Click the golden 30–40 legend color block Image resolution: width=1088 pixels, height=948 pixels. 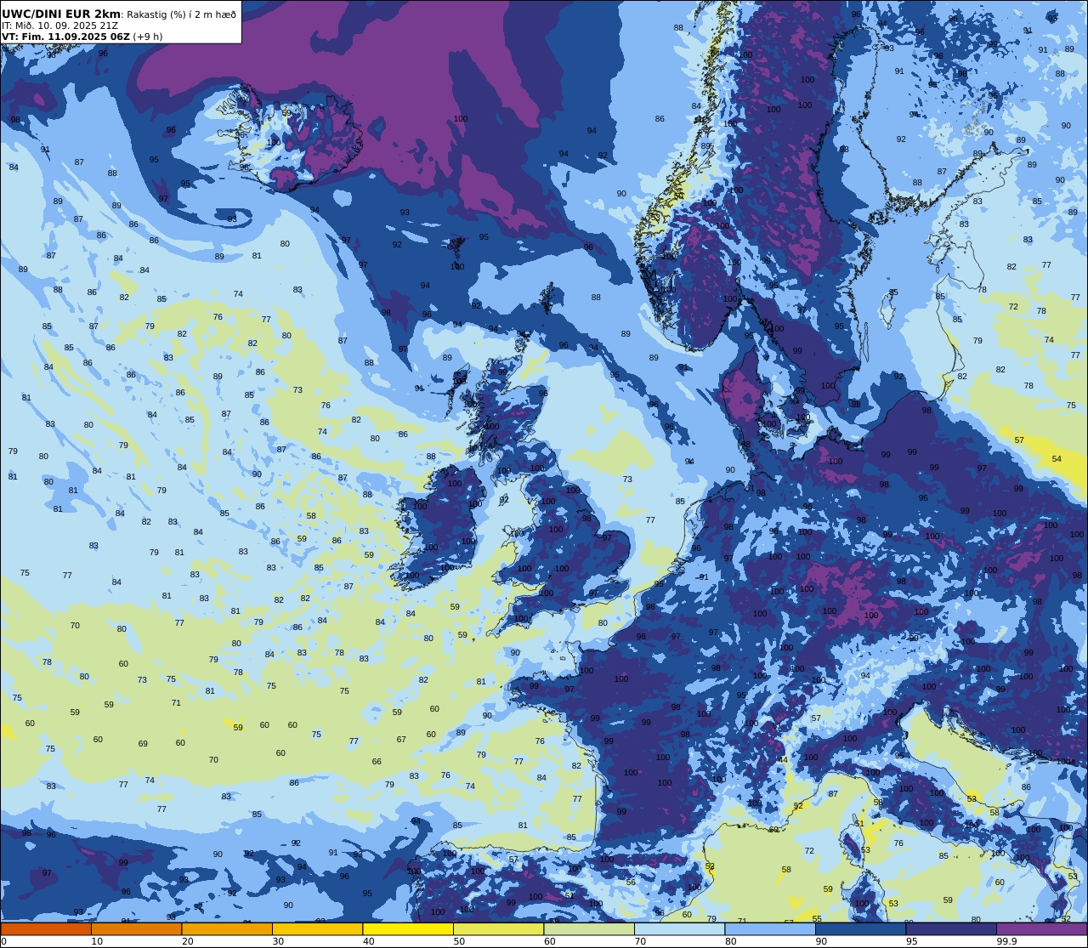click(317, 928)
